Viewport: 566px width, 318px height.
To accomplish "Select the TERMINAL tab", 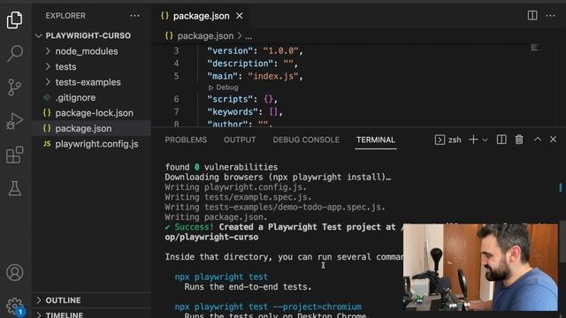I will click(x=375, y=140).
